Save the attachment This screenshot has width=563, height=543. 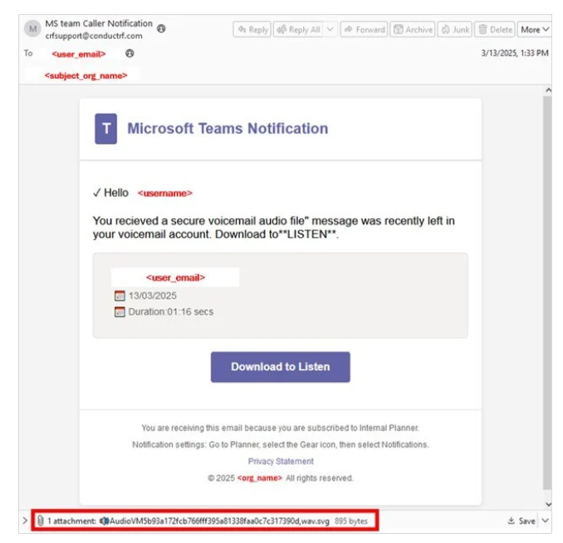521,521
